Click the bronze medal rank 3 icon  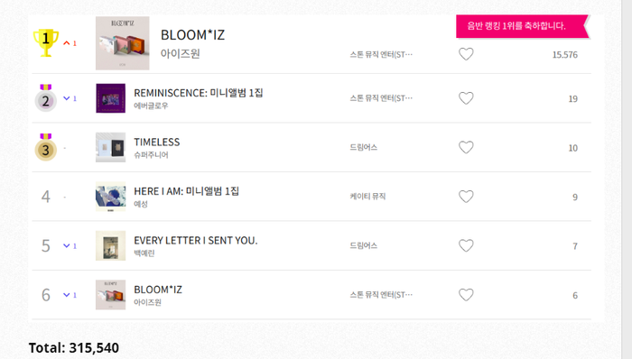(x=45, y=147)
